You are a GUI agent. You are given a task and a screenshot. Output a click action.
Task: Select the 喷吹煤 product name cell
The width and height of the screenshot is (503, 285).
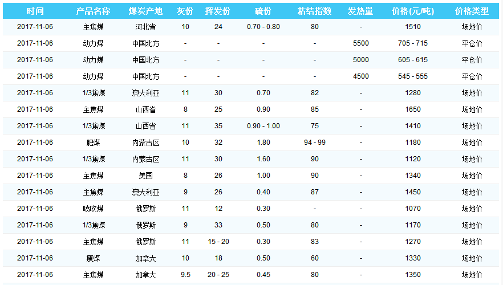93,209
